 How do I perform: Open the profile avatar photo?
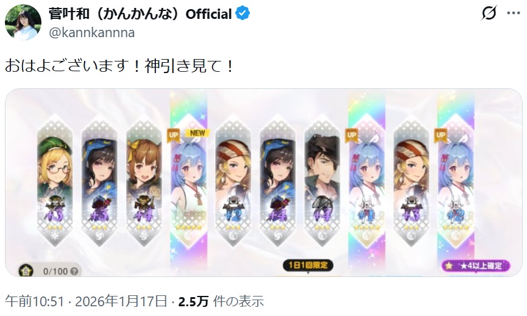(23, 23)
